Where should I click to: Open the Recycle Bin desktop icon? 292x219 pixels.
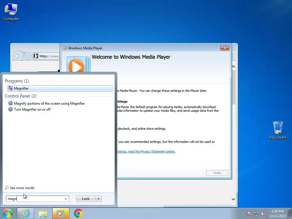[x=278, y=130]
